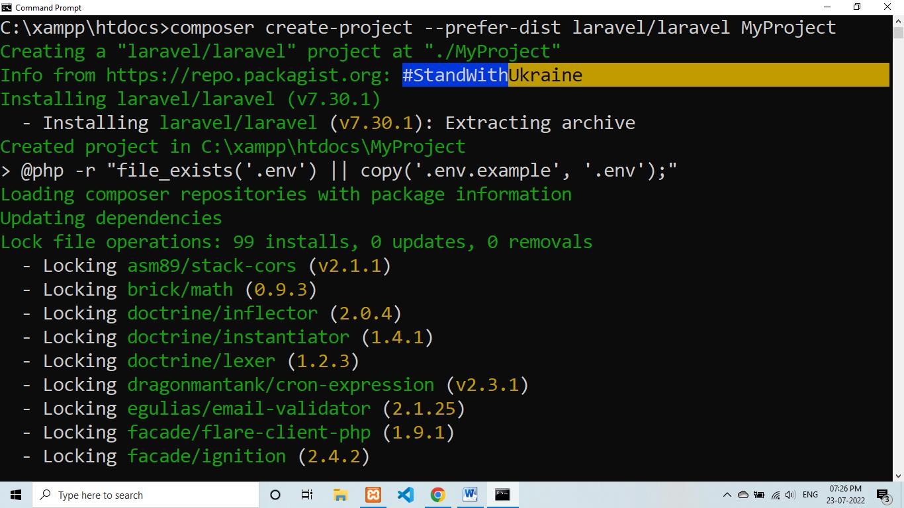Click version (2.1.25) text
Image resolution: width=904 pixels, height=508 pixels.
[x=424, y=409]
